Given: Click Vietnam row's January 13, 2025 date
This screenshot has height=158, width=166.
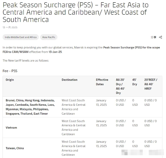Looking at the screenshot, I should (101, 123).
